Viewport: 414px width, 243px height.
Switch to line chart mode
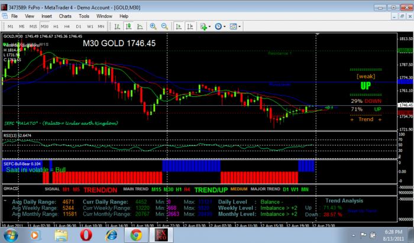point(140,27)
